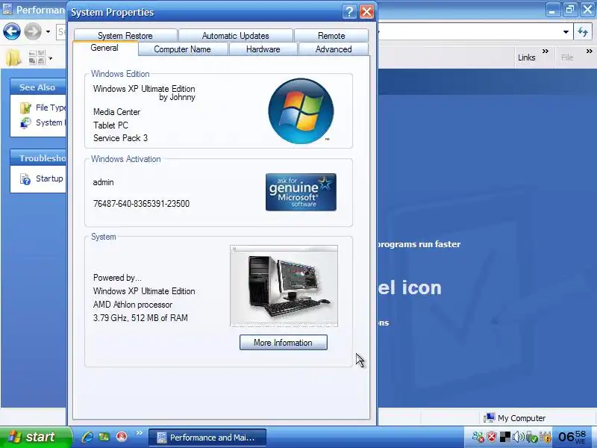Switch to the Automatic Updates tab
Image resolution: width=597 pixels, height=448 pixels.
pyautogui.click(x=235, y=35)
